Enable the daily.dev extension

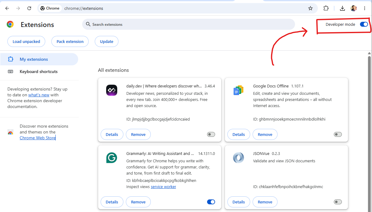tap(211, 134)
